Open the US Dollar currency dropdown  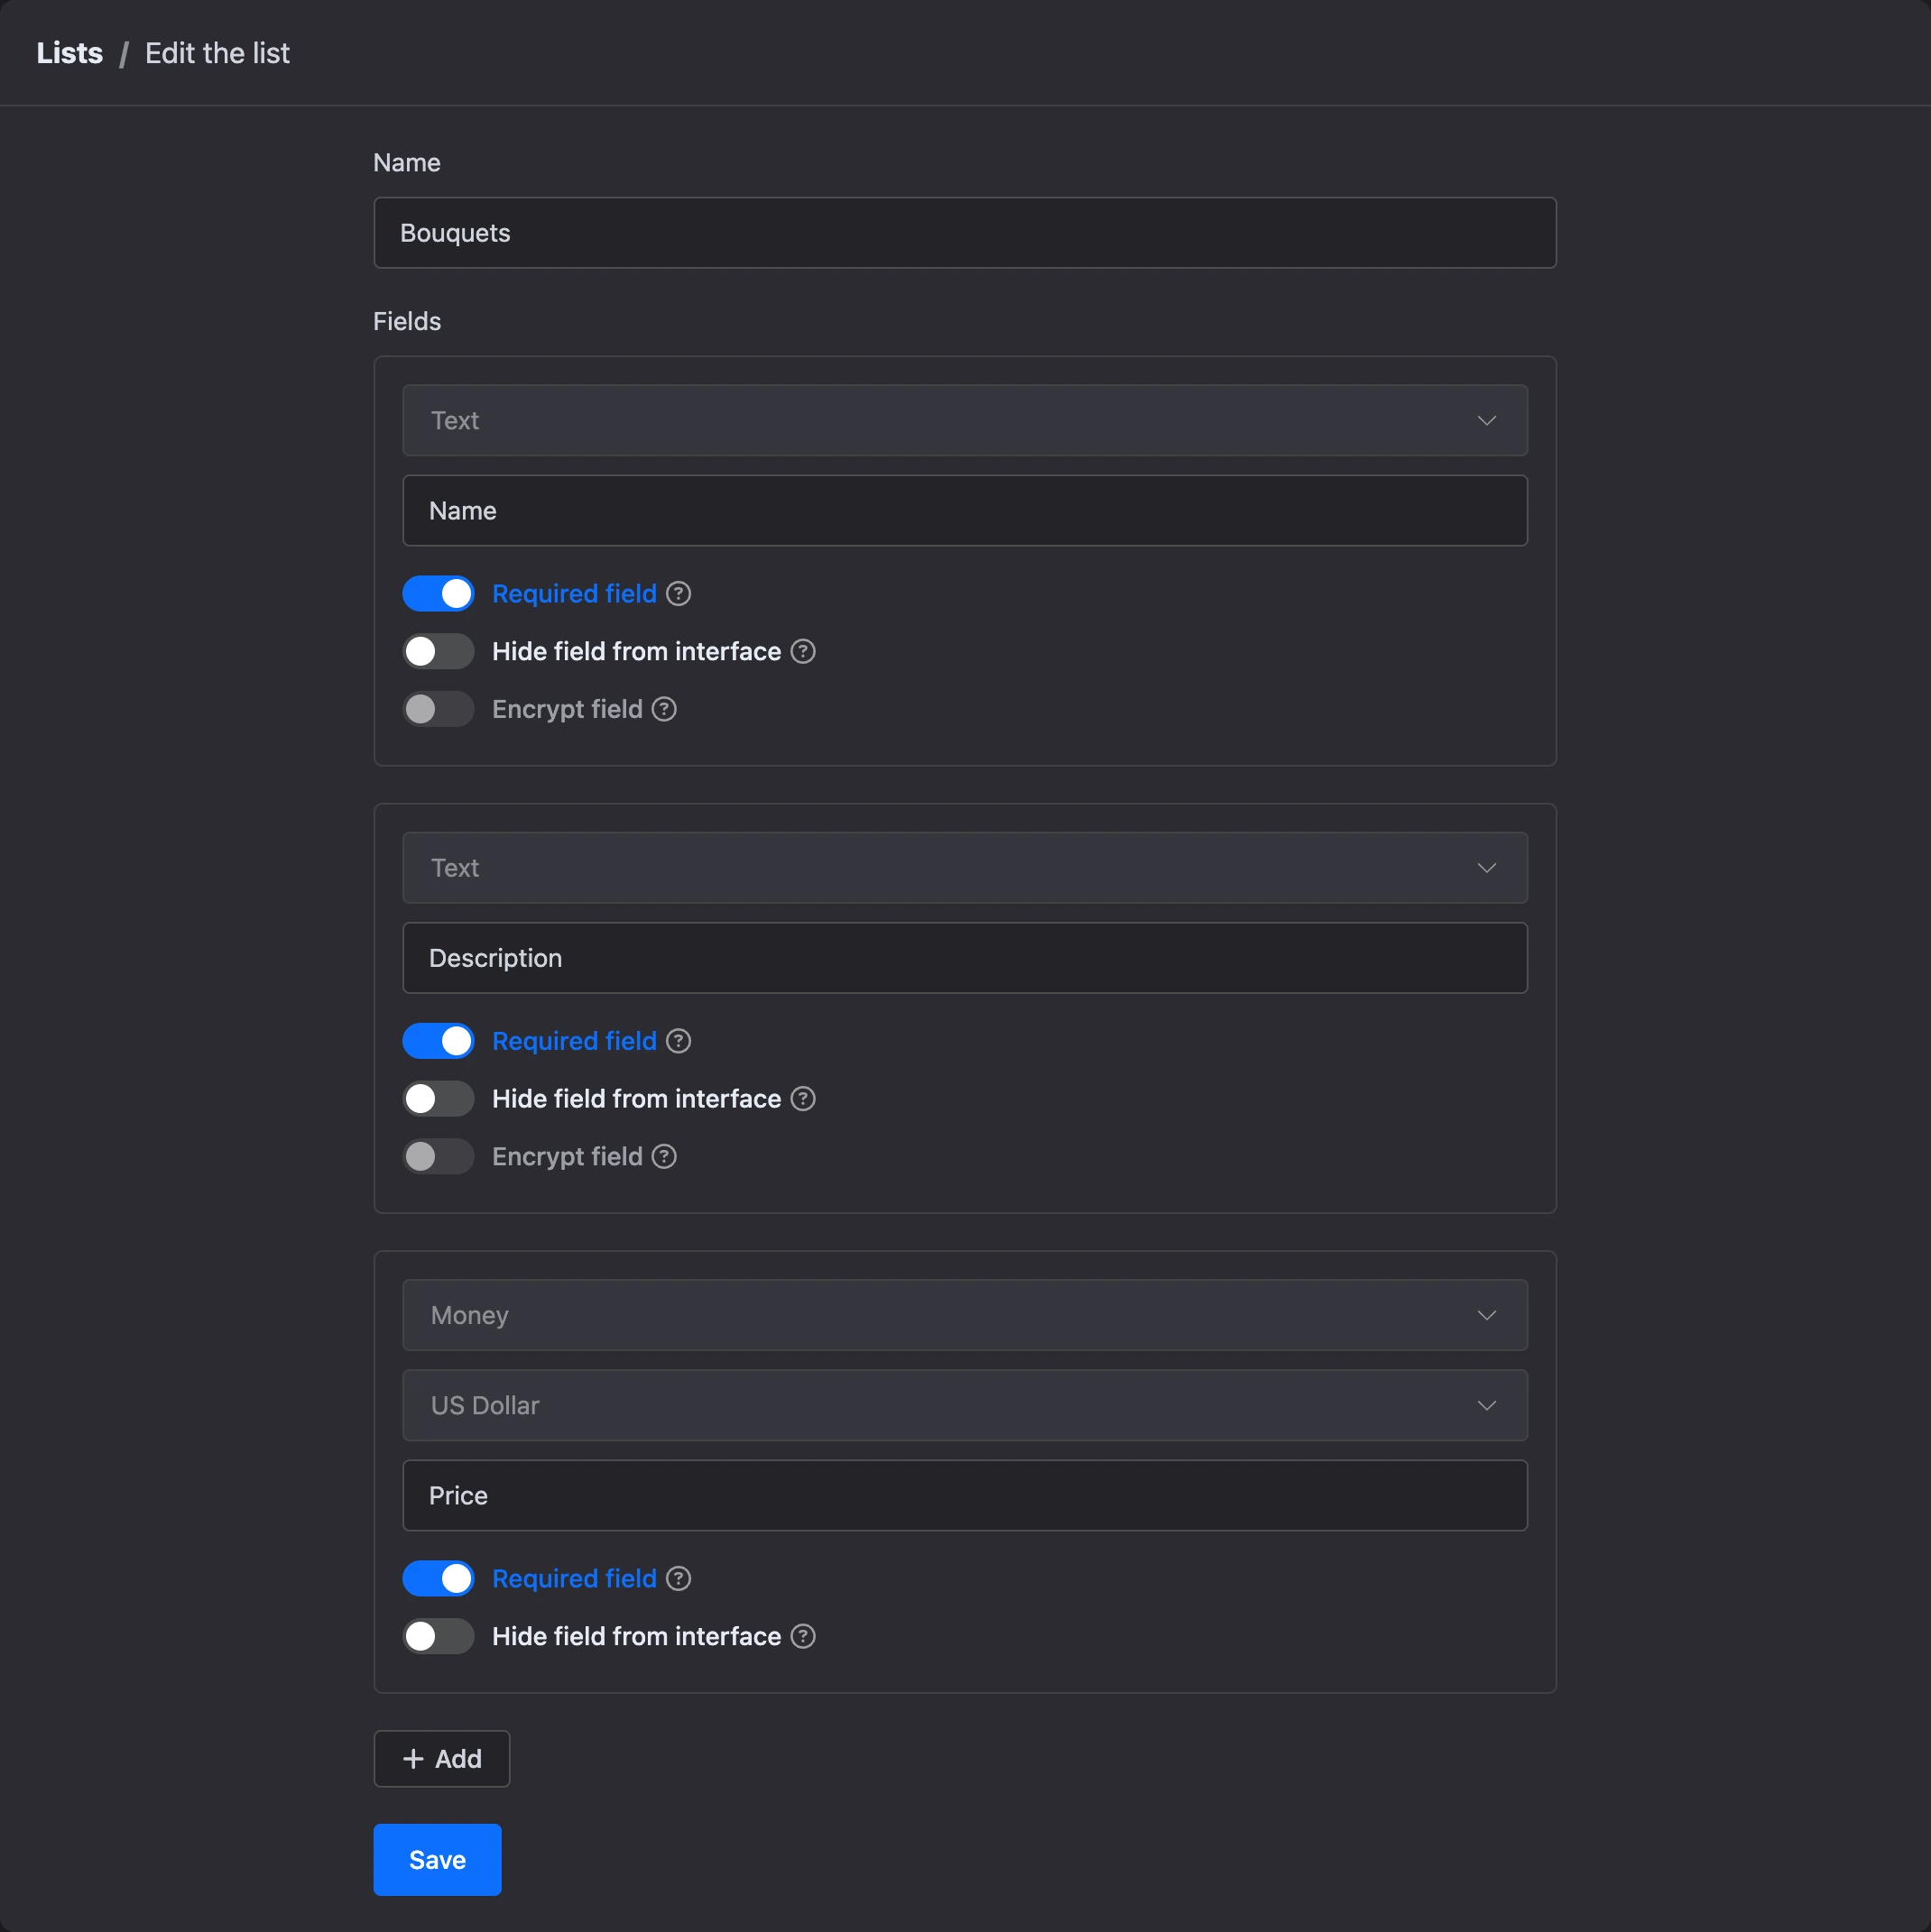(x=965, y=1405)
